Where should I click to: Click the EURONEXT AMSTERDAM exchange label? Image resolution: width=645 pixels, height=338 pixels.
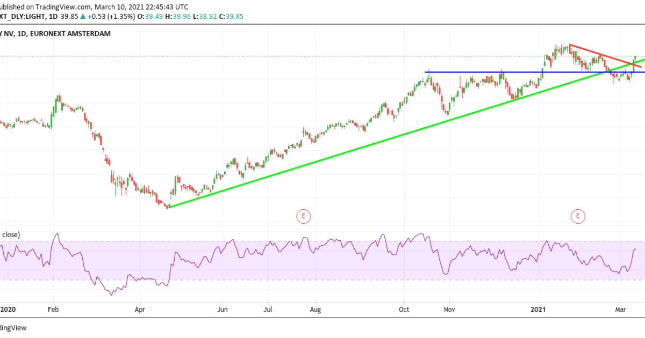click(x=71, y=35)
